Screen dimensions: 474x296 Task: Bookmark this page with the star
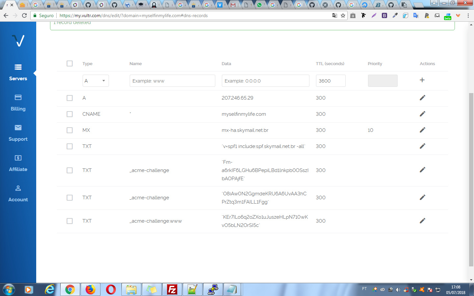[x=343, y=15]
